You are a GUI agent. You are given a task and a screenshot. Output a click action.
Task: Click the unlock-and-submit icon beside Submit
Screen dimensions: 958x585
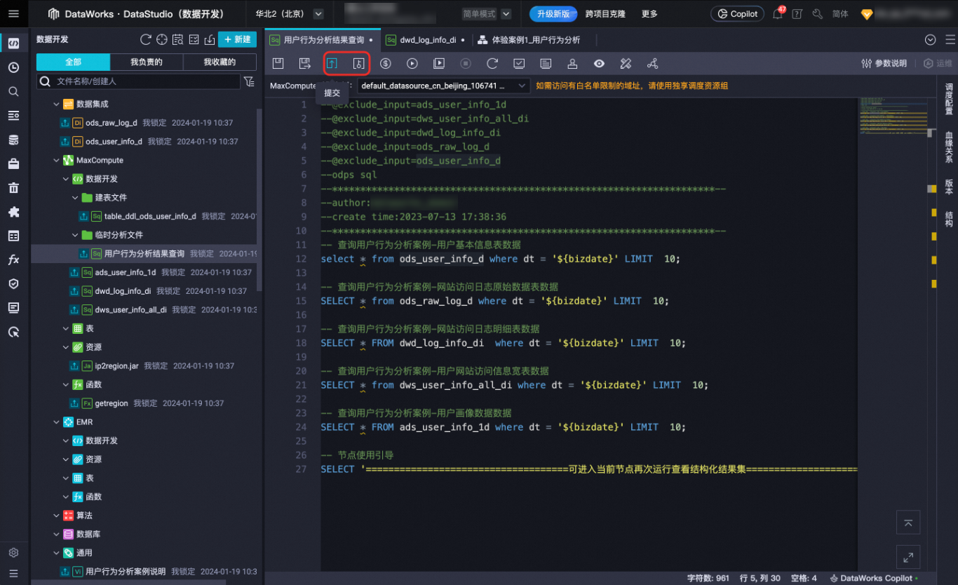[359, 63]
